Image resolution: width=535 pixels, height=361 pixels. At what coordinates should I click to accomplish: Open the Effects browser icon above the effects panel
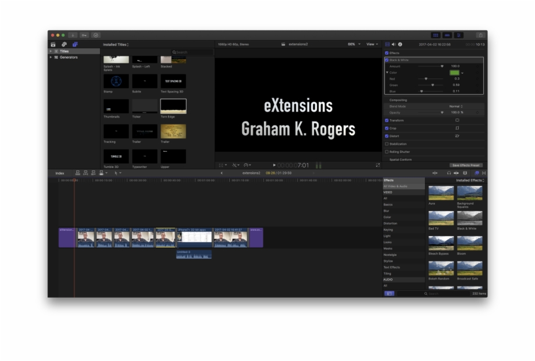477,173
